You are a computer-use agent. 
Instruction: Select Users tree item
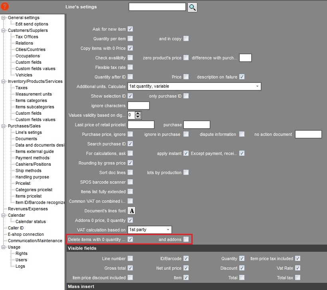pos(21,260)
